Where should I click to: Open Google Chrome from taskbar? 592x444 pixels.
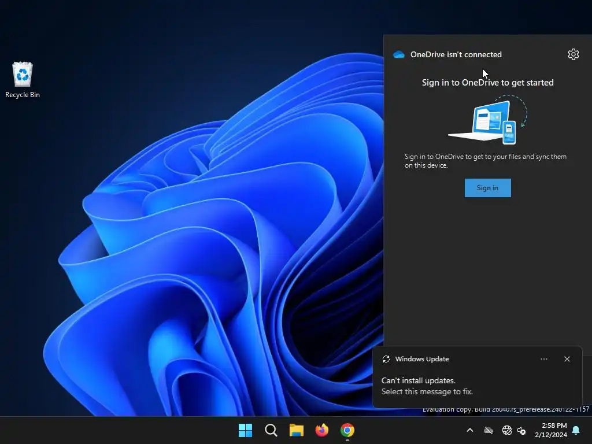point(347,430)
